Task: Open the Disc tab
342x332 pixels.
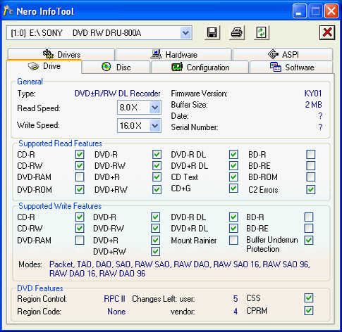Action: click(116, 68)
